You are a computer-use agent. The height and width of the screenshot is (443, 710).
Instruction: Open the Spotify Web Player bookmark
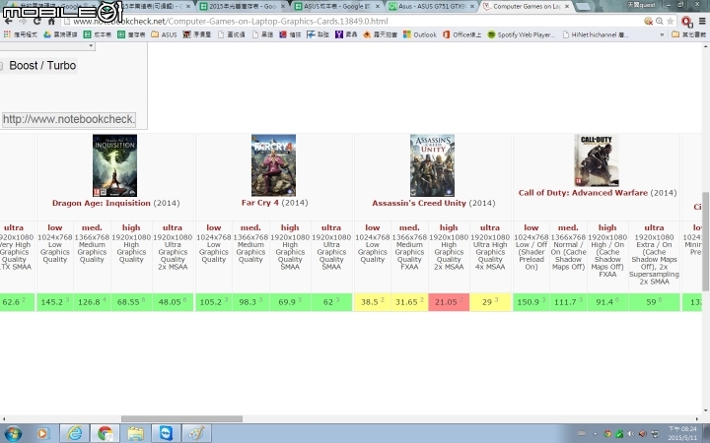522,34
